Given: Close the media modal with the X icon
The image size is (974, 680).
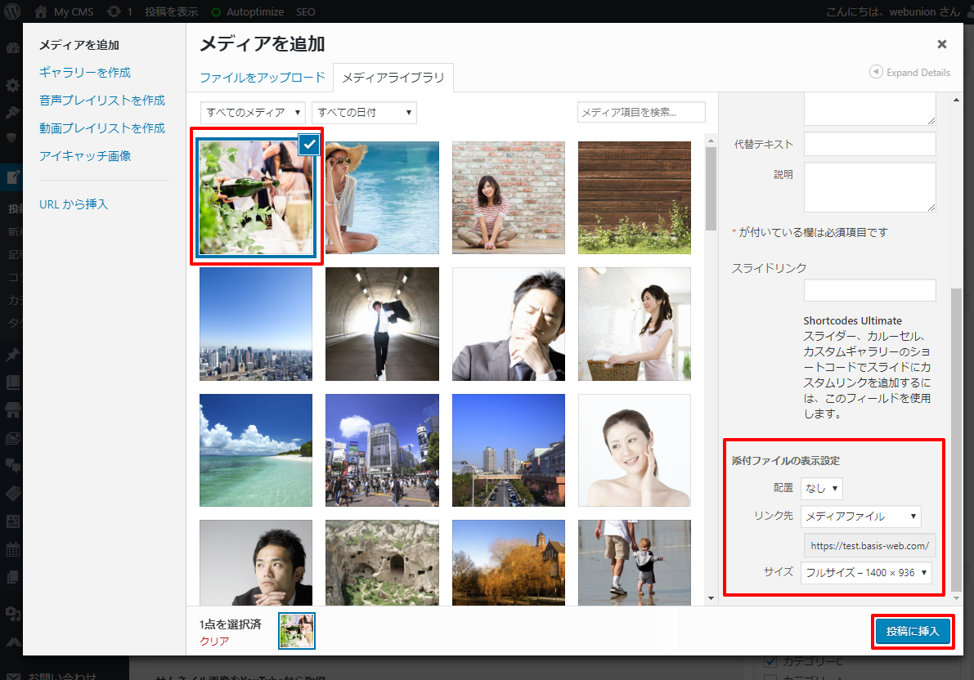Looking at the screenshot, I should 942,44.
